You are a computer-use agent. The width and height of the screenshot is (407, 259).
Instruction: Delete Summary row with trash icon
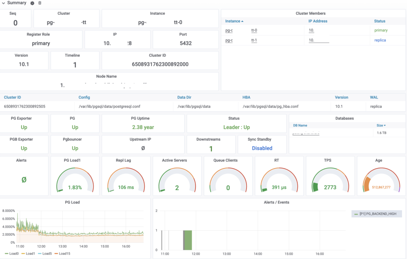40,3
